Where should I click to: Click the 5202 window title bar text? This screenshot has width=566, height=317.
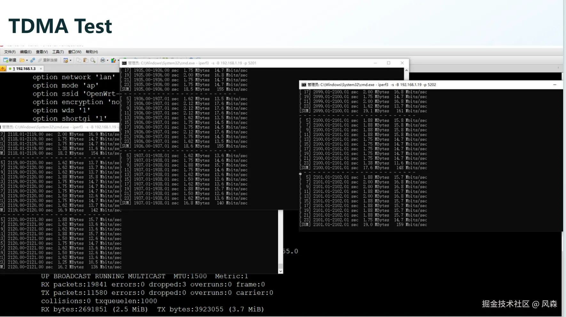click(x=372, y=85)
